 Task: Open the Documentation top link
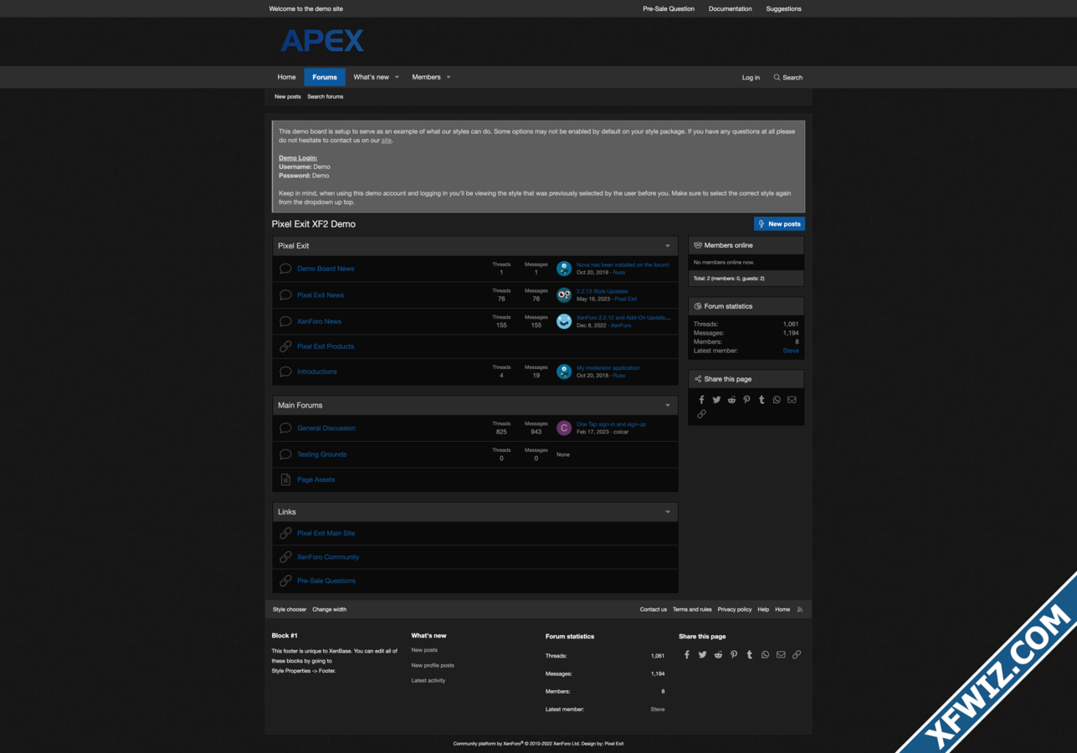(x=731, y=9)
